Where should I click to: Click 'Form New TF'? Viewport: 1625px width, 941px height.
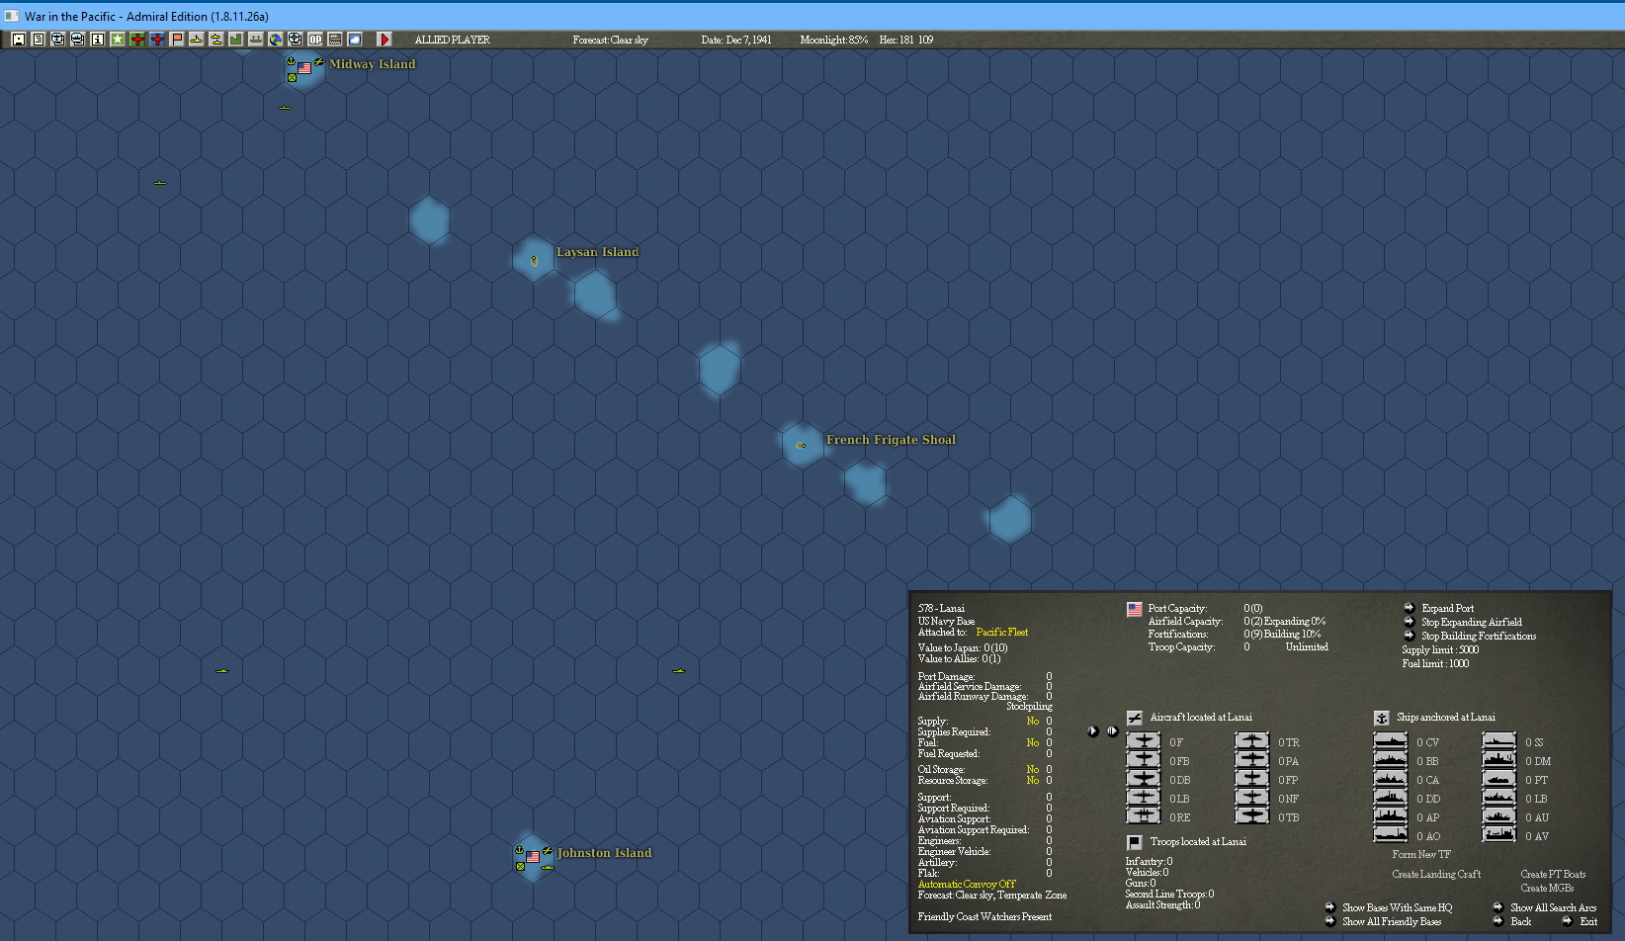(x=1421, y=854)
